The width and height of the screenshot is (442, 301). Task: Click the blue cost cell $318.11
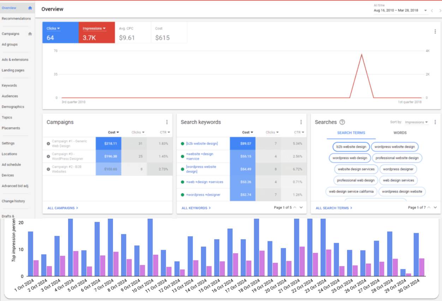[109, 144]
